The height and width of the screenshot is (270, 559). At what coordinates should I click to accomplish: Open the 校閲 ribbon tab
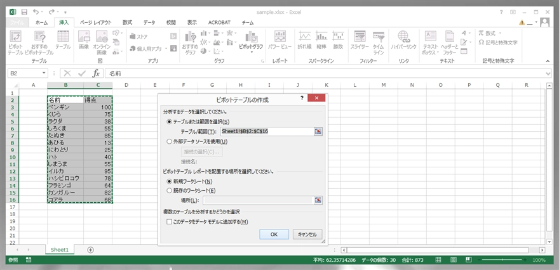click(171, 22)
